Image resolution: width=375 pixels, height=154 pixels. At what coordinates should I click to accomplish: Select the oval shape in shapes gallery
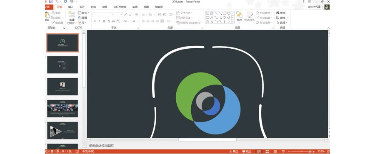(229, 13)
